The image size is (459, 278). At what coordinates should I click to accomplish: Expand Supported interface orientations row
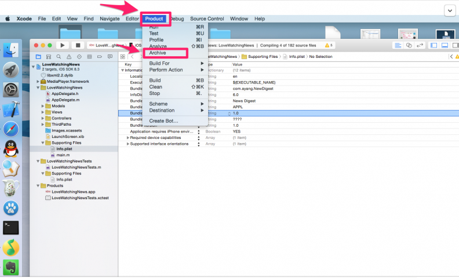point(128,144)
